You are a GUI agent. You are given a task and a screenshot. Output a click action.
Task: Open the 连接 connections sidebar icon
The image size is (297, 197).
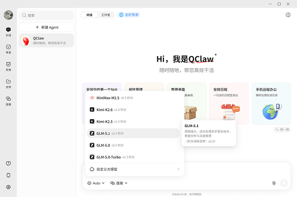click(x=8, y=101)
